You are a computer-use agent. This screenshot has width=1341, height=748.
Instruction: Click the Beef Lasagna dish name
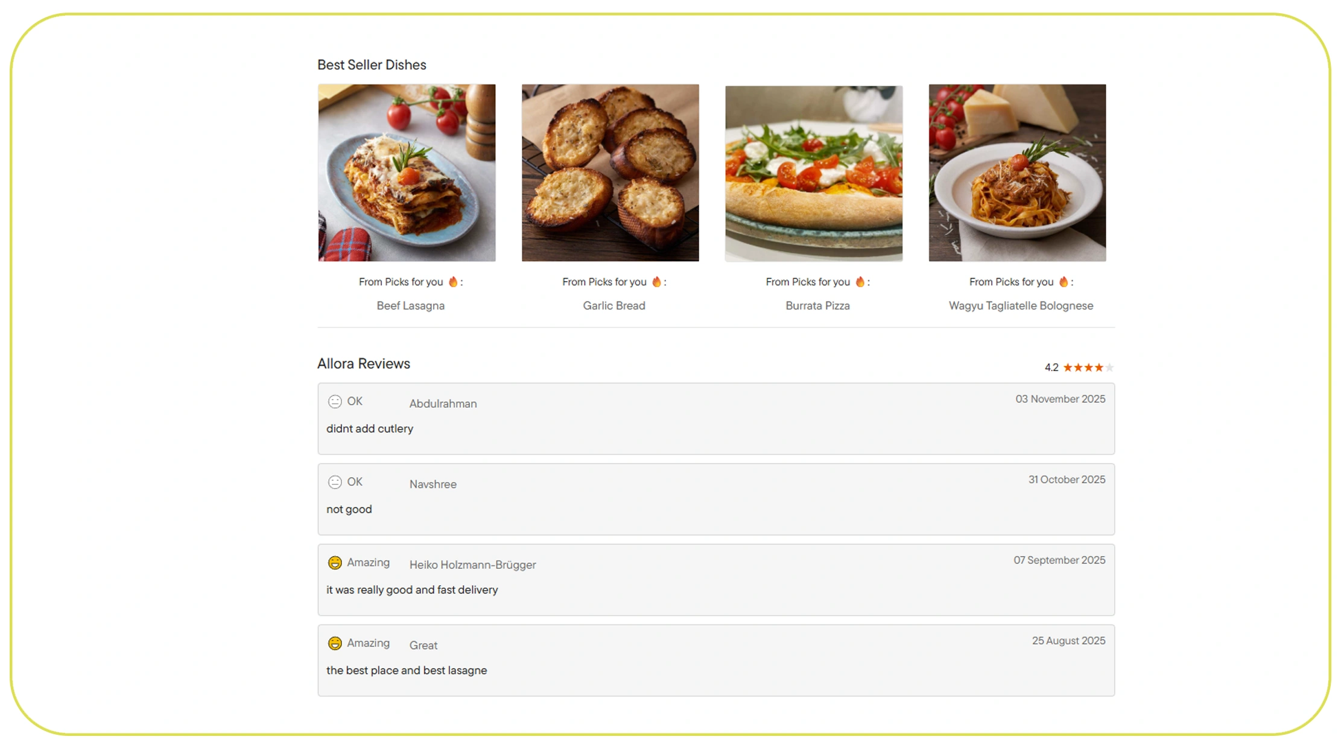(410, 306)
